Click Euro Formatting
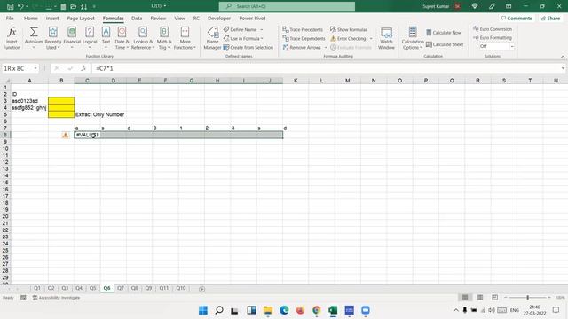This screenshot has height=319, width=568. 493,37
